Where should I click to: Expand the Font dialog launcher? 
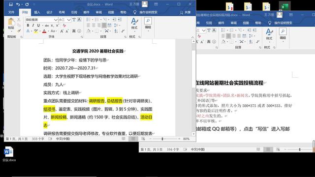tap(82, 37)
